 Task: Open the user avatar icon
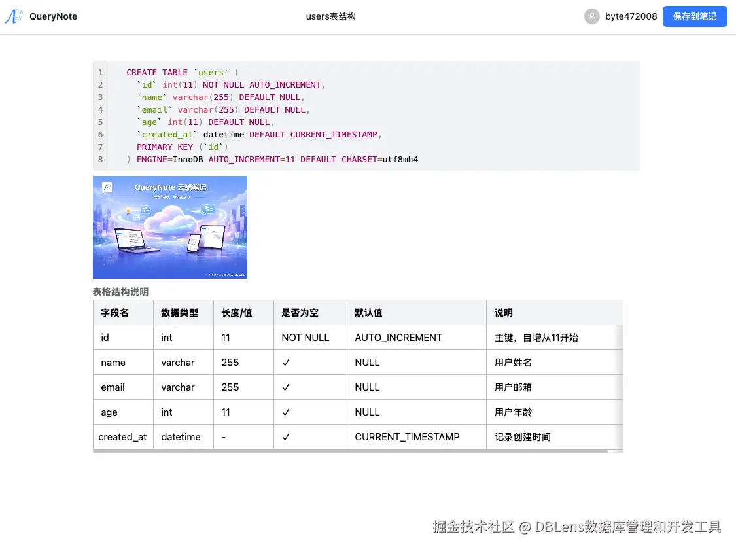coord(591,16)
